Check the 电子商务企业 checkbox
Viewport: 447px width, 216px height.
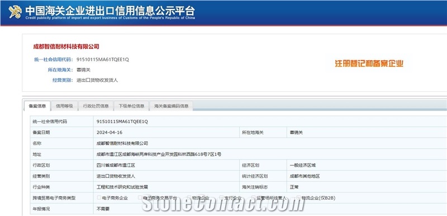[99, 198]
